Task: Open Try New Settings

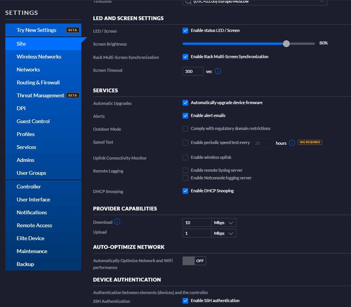Action: [x=37, y=30]
